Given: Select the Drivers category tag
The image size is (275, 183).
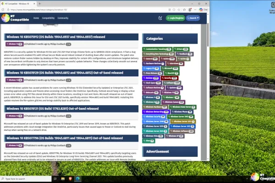Looking at the screenshot, I should point(181,49).
